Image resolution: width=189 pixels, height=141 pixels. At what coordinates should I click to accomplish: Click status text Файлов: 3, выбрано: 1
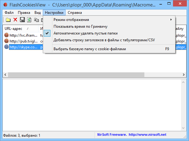click(x=22, y=135)
